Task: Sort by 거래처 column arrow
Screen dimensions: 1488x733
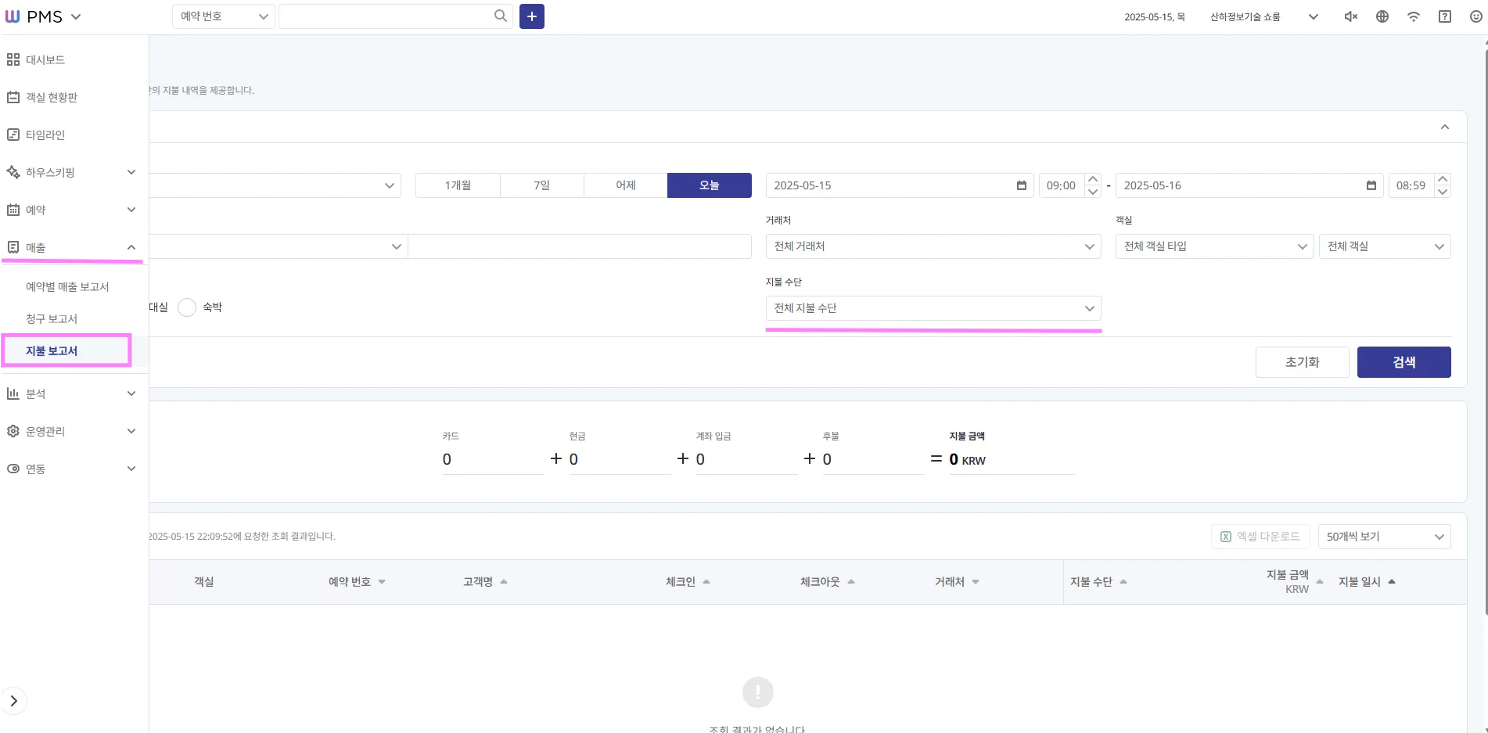Action: 976,582
